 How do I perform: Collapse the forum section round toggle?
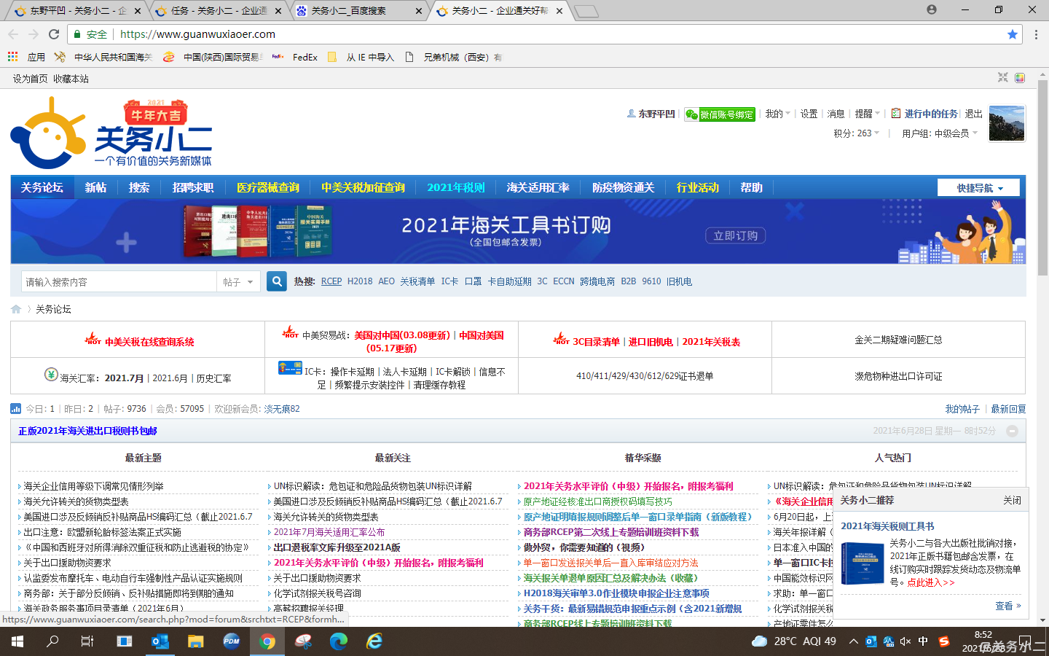tap(1012, 432)
